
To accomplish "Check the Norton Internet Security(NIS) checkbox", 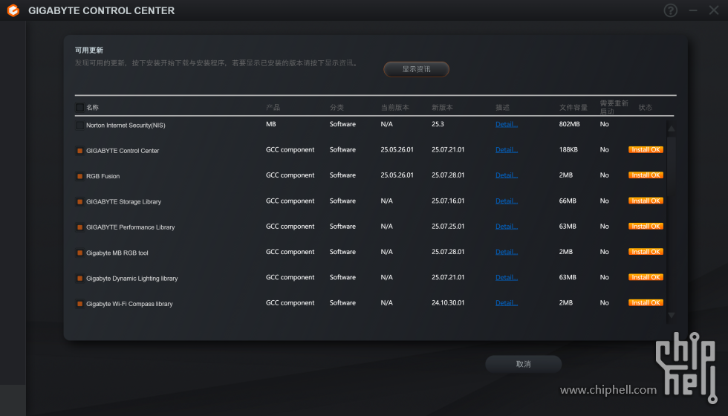I will point(80,126).
